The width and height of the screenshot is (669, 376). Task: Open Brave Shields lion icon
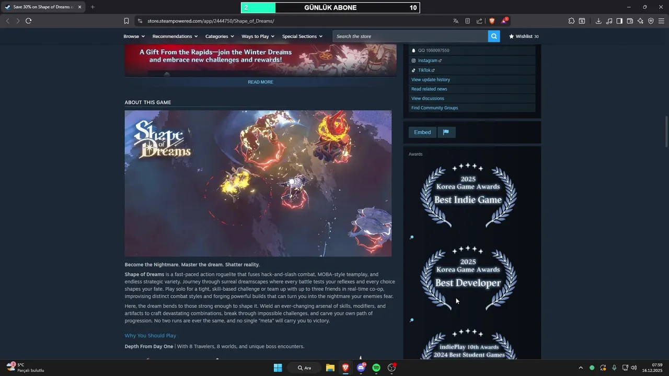pyautogui.click(x=492, y=21)
